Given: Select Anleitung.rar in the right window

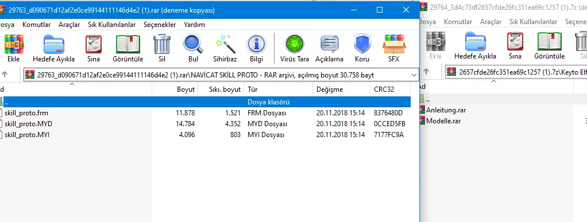Looking at the screenshot, I should (x=446, y=110).
